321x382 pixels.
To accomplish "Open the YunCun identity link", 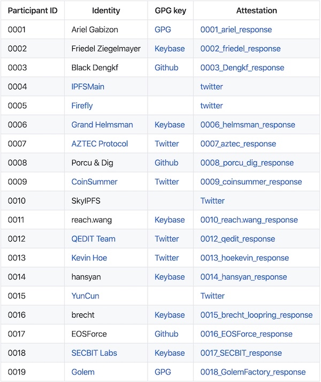I will click(x=85, y=296).
